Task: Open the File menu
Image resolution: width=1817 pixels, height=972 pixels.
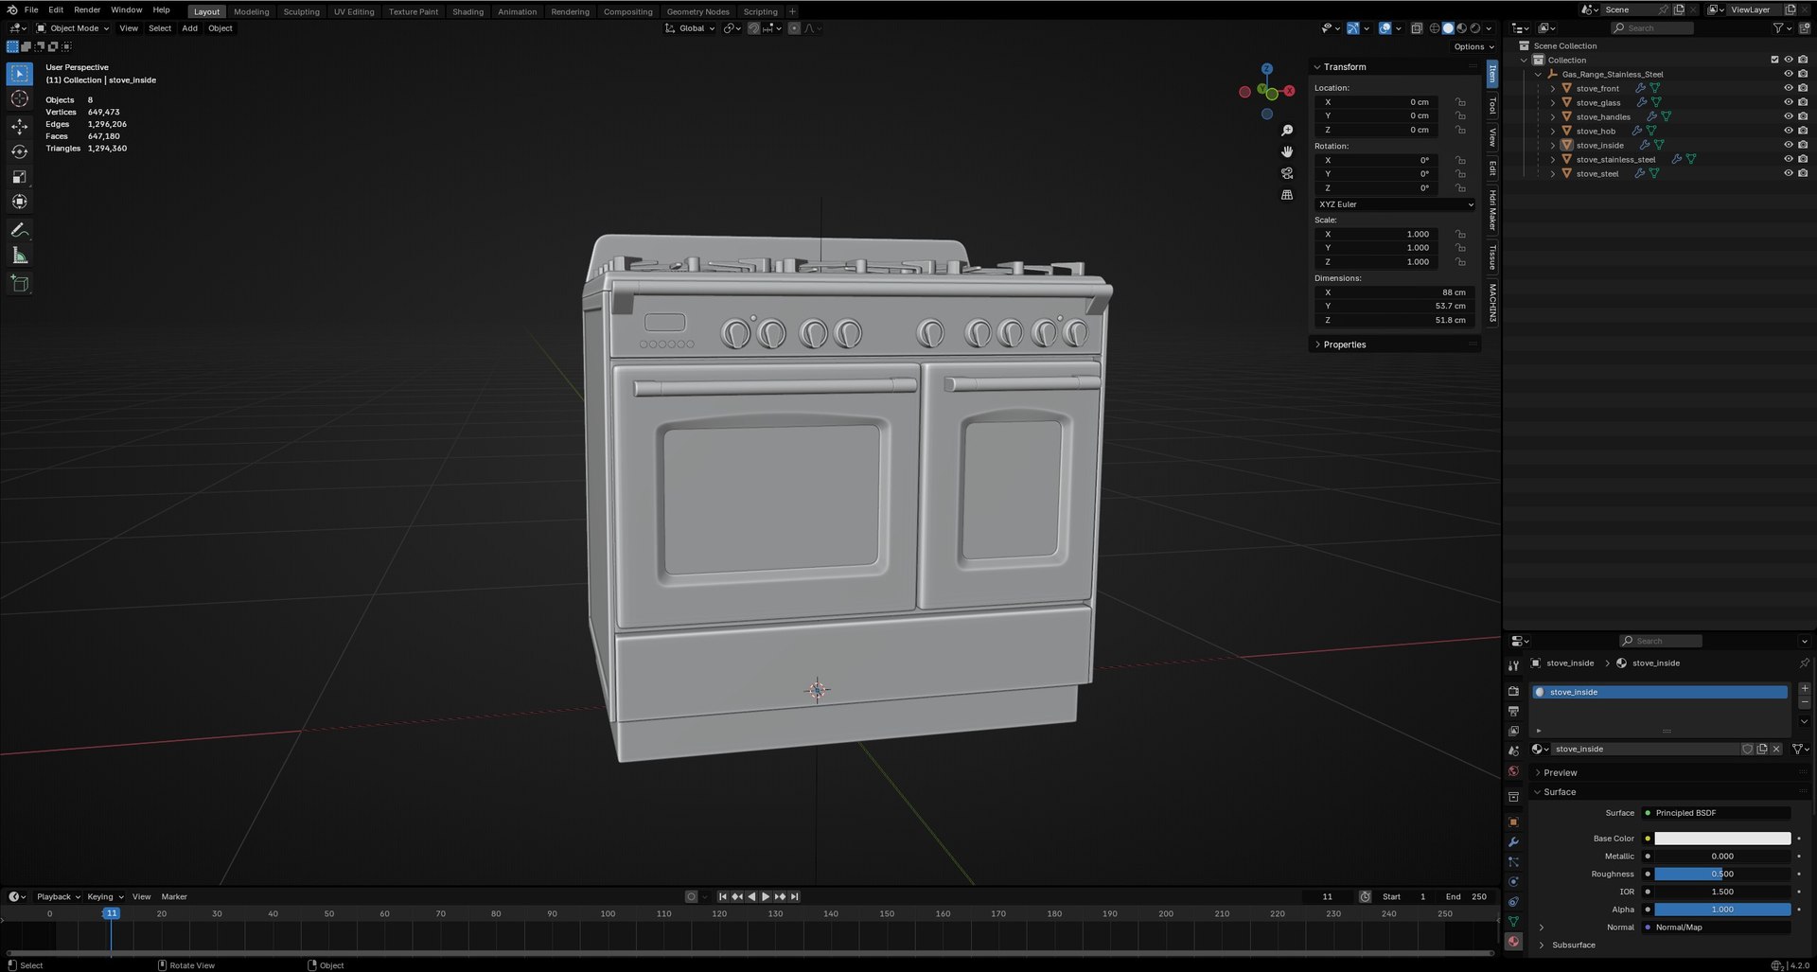Action: click(31, 9)
